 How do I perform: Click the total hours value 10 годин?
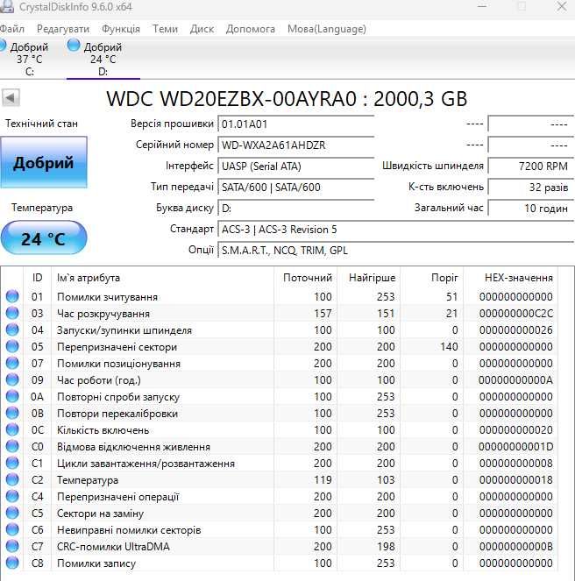(531, 209)
